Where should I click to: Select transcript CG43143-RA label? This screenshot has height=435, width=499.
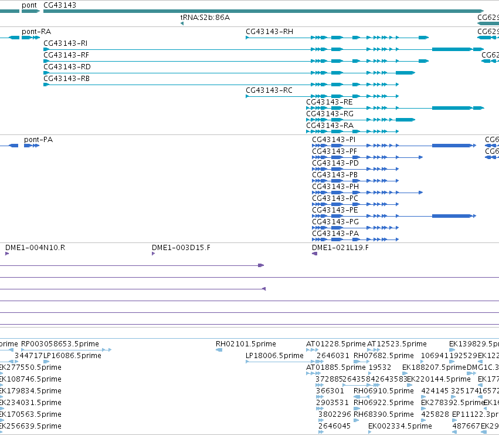330,126
